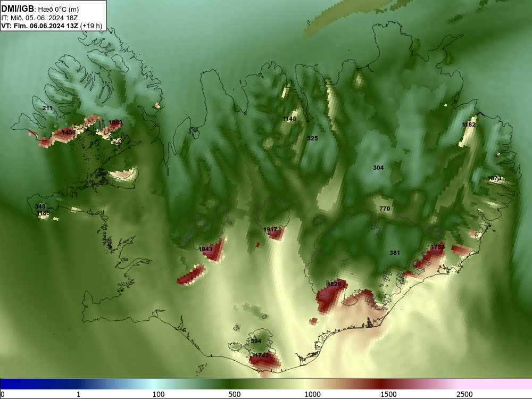The height and width of the screenshot is (399, 532).
Task: Click the 1742 label on south coast
Action: coord(262,355)
